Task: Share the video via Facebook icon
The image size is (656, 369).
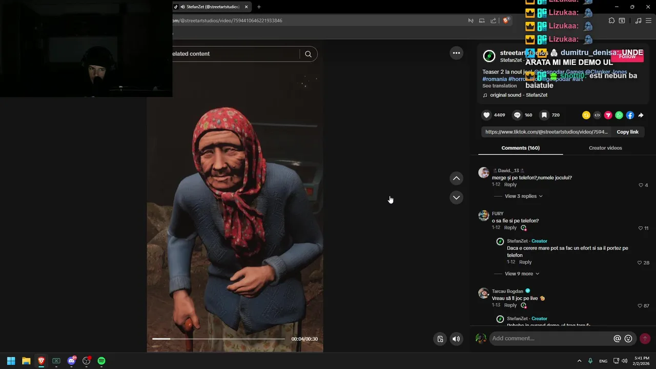Action: [630, 115]
